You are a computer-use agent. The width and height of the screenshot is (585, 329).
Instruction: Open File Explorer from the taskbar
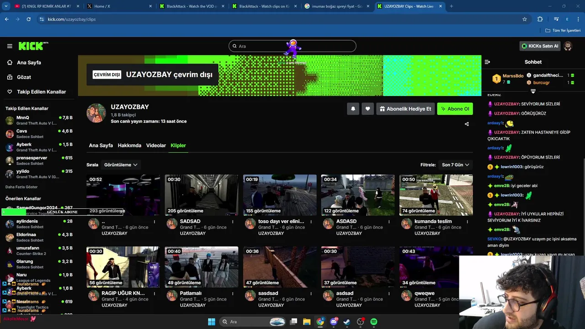coord(307,322)
